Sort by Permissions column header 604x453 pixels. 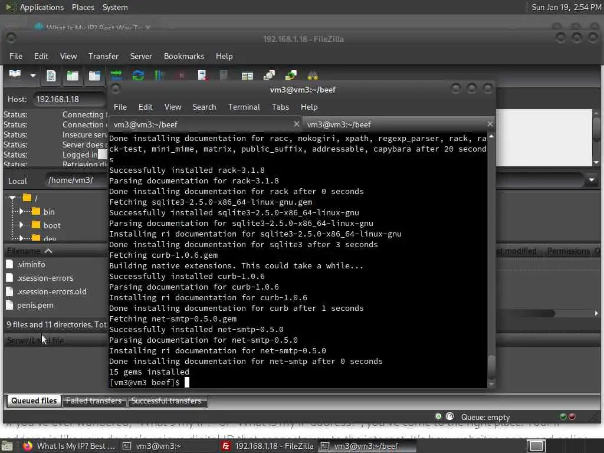(568, 251)
